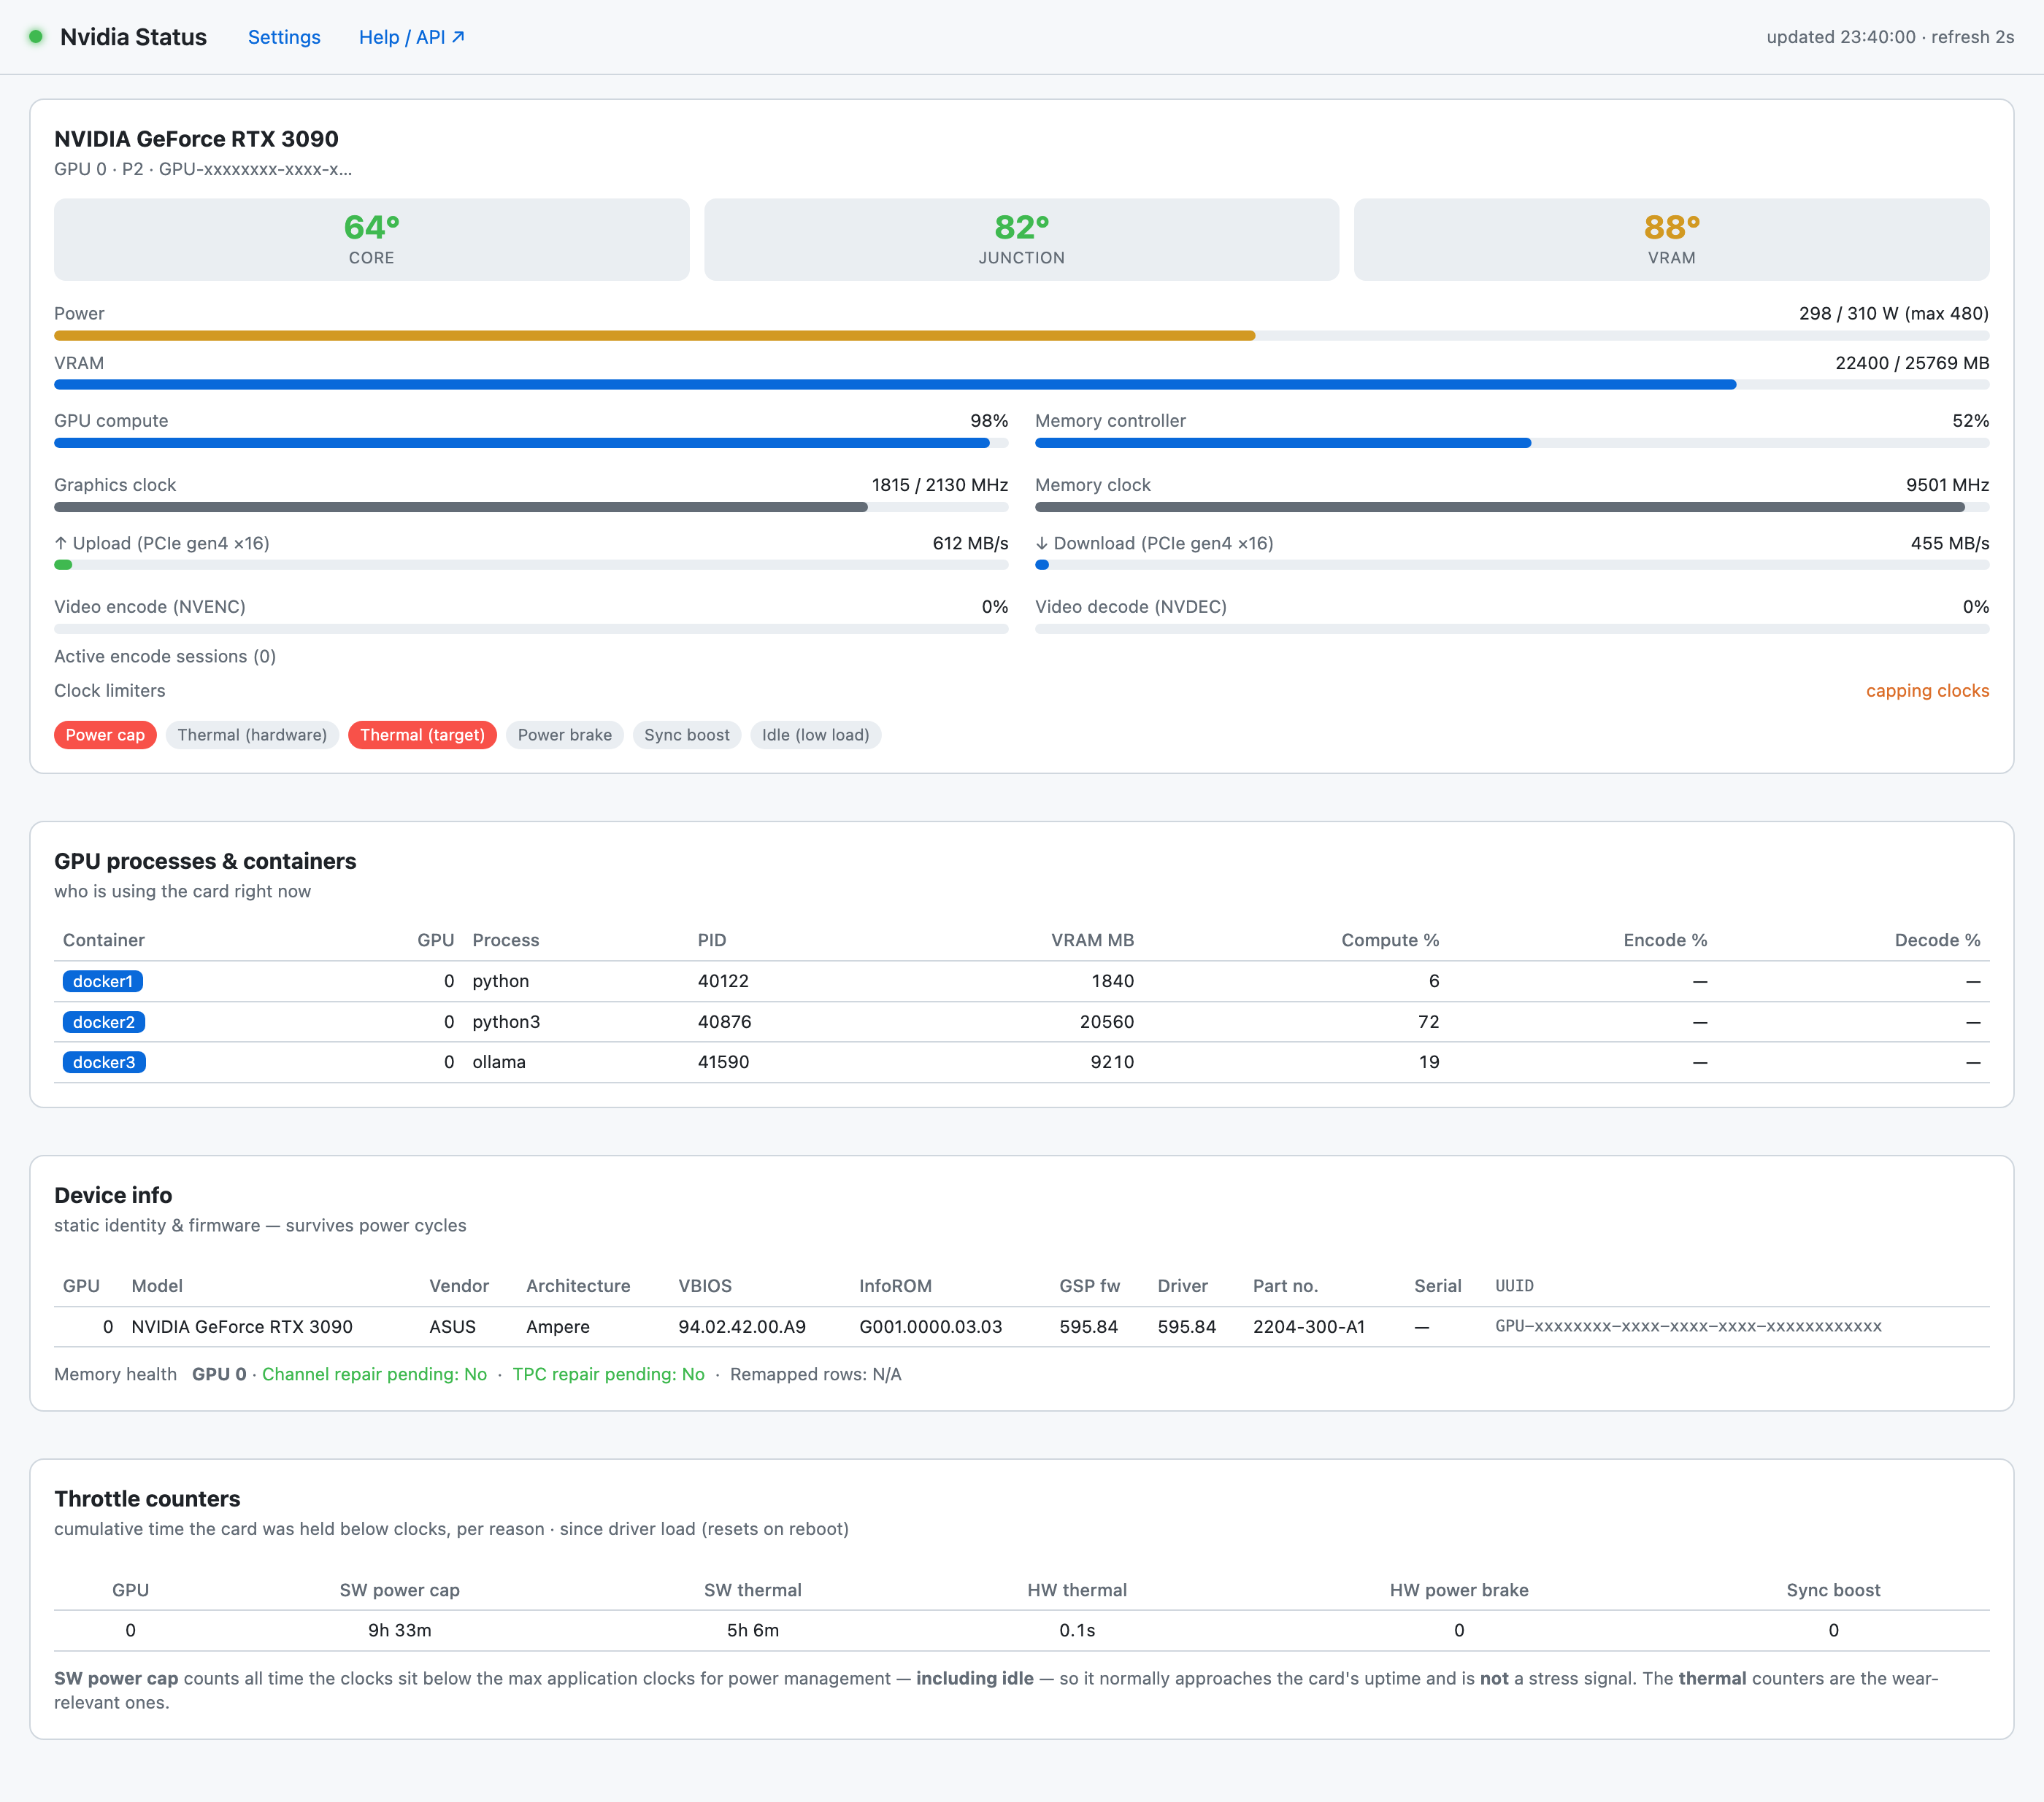Click PID 40876 cell

pyautogui.click(x=724, y=1022)
